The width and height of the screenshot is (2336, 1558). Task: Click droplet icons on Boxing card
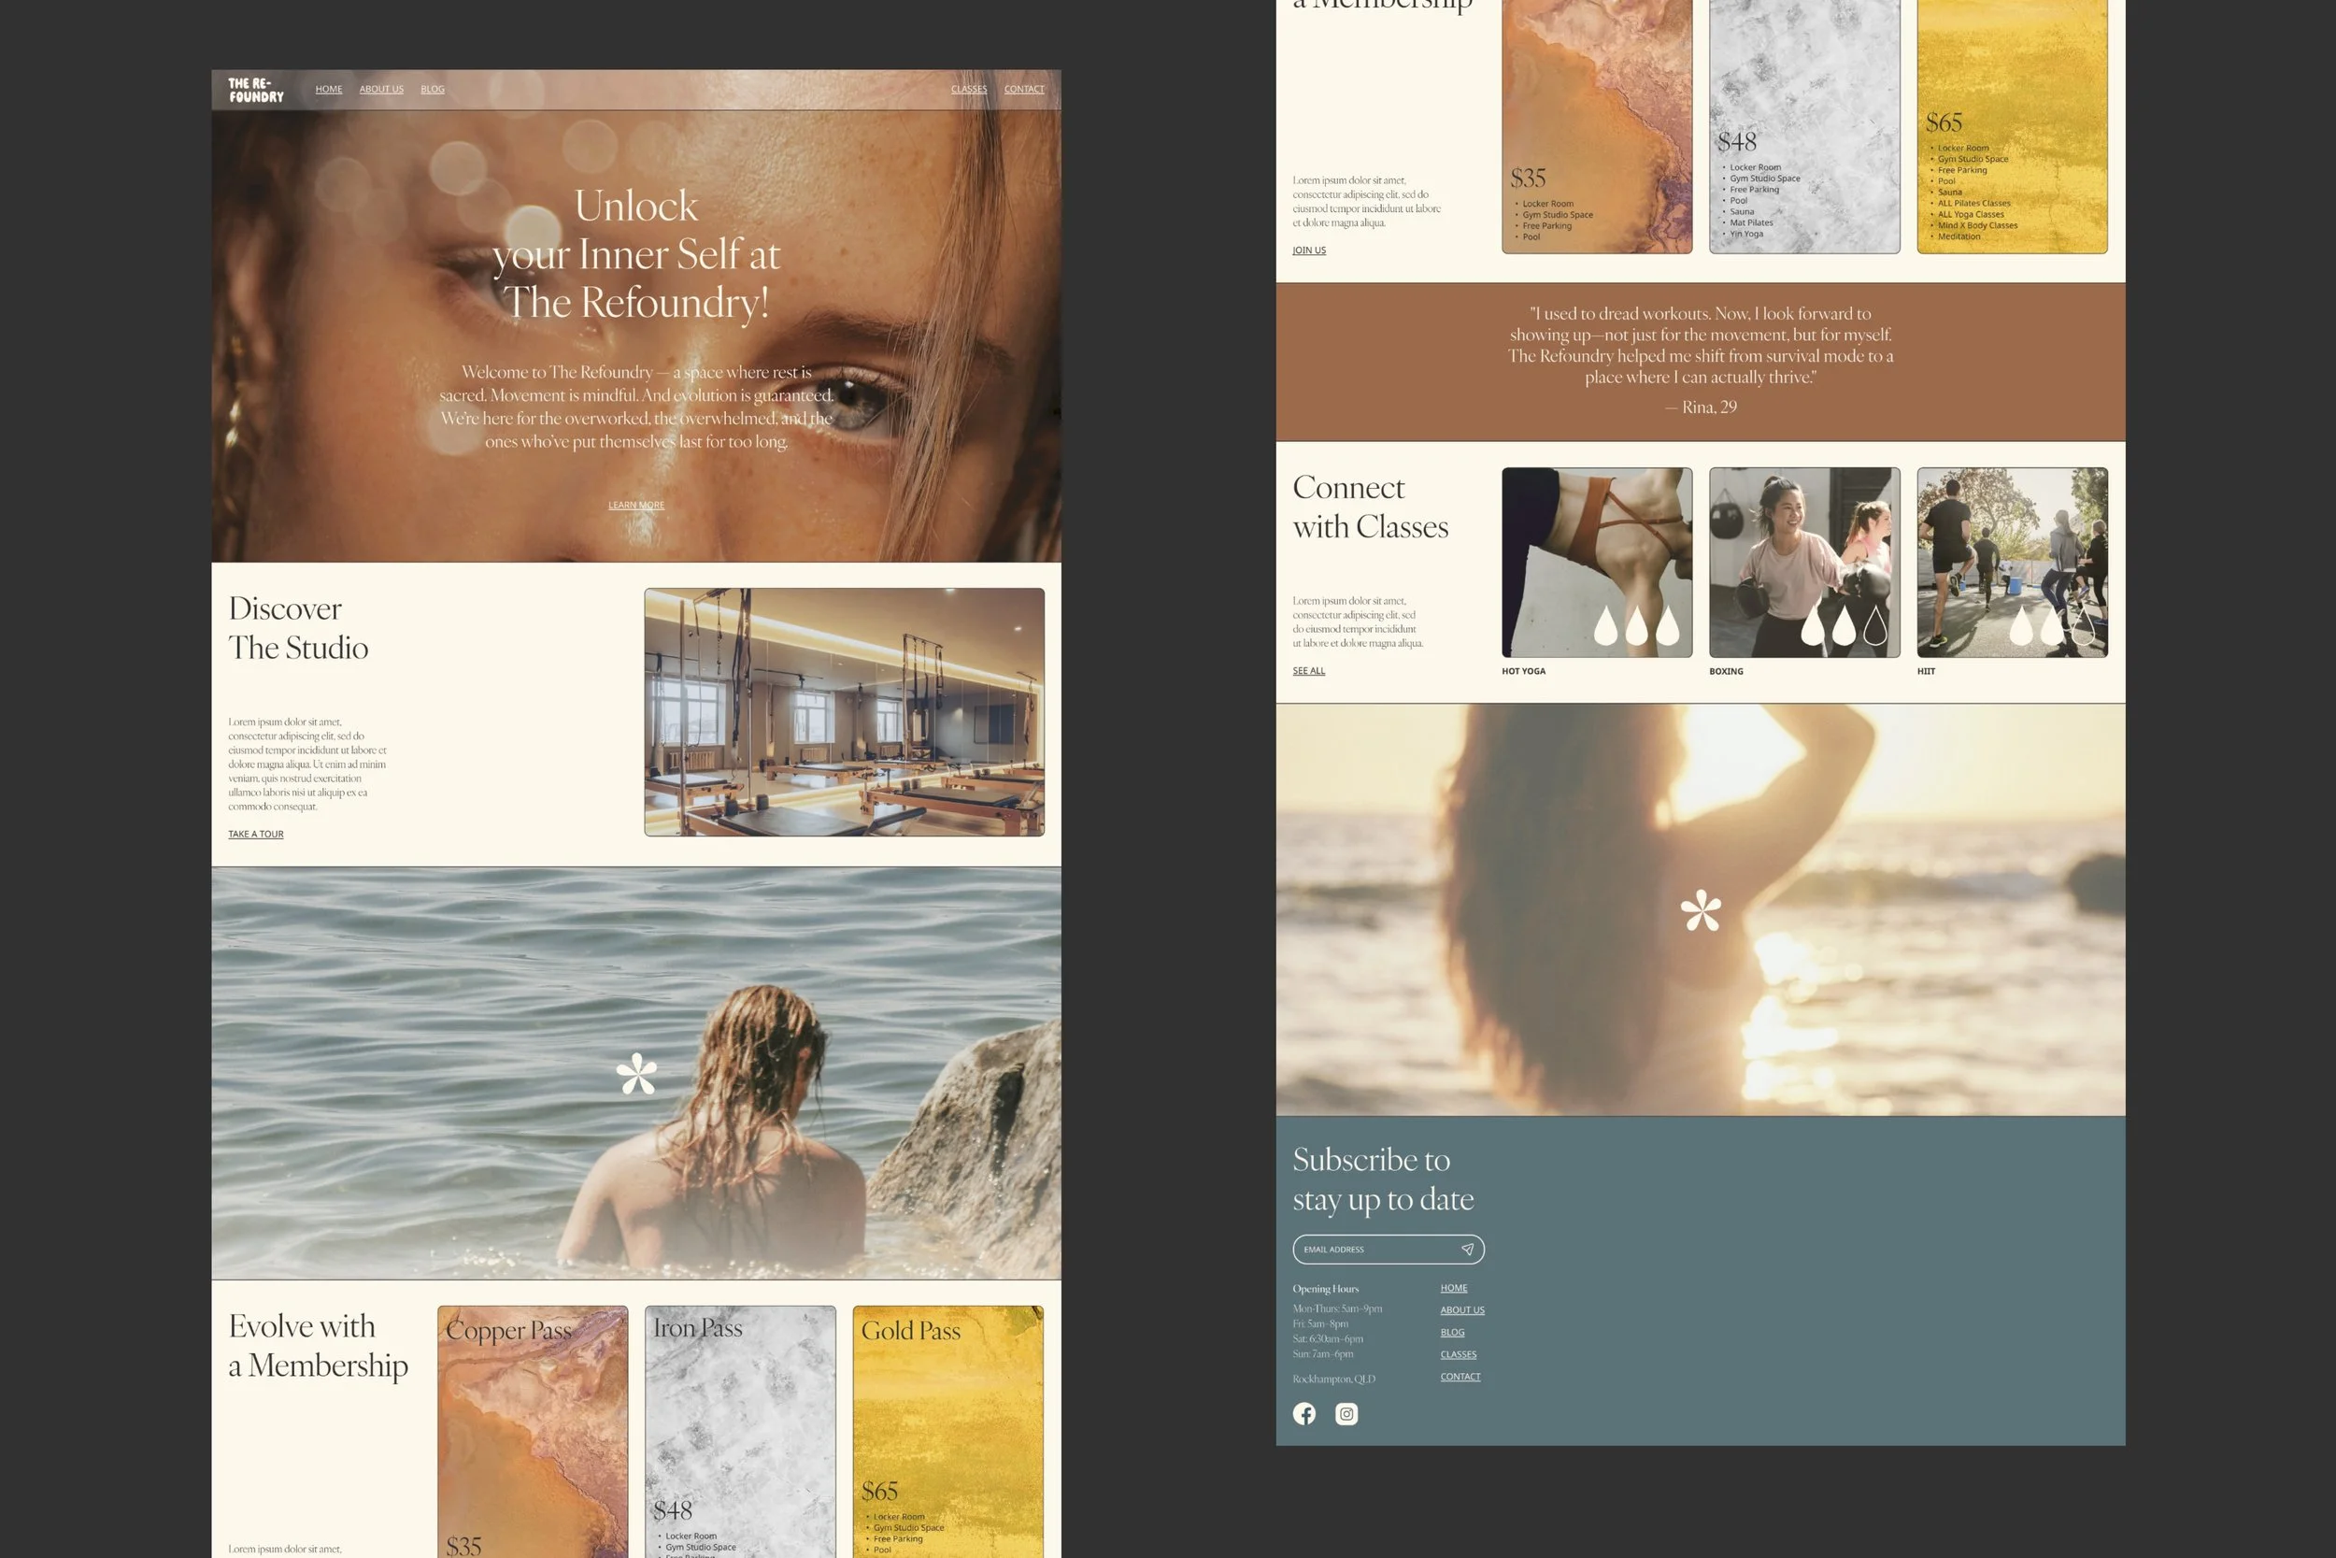1844,626
